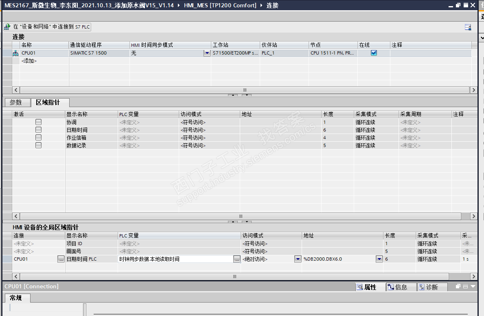Screen dimensions: 484x316
Task: Select the PLC_1 partner station cell
Action: click(x=284, y=53)
